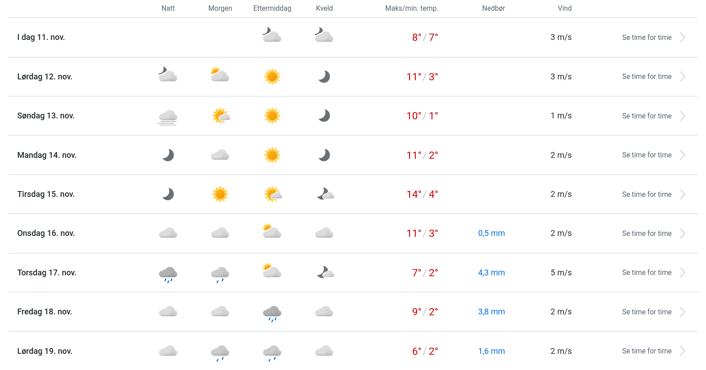Click the partly cloudy icon for Onsdag 16. nov. afternoon
The image size is (706, 370).
[x=272, y=231]
